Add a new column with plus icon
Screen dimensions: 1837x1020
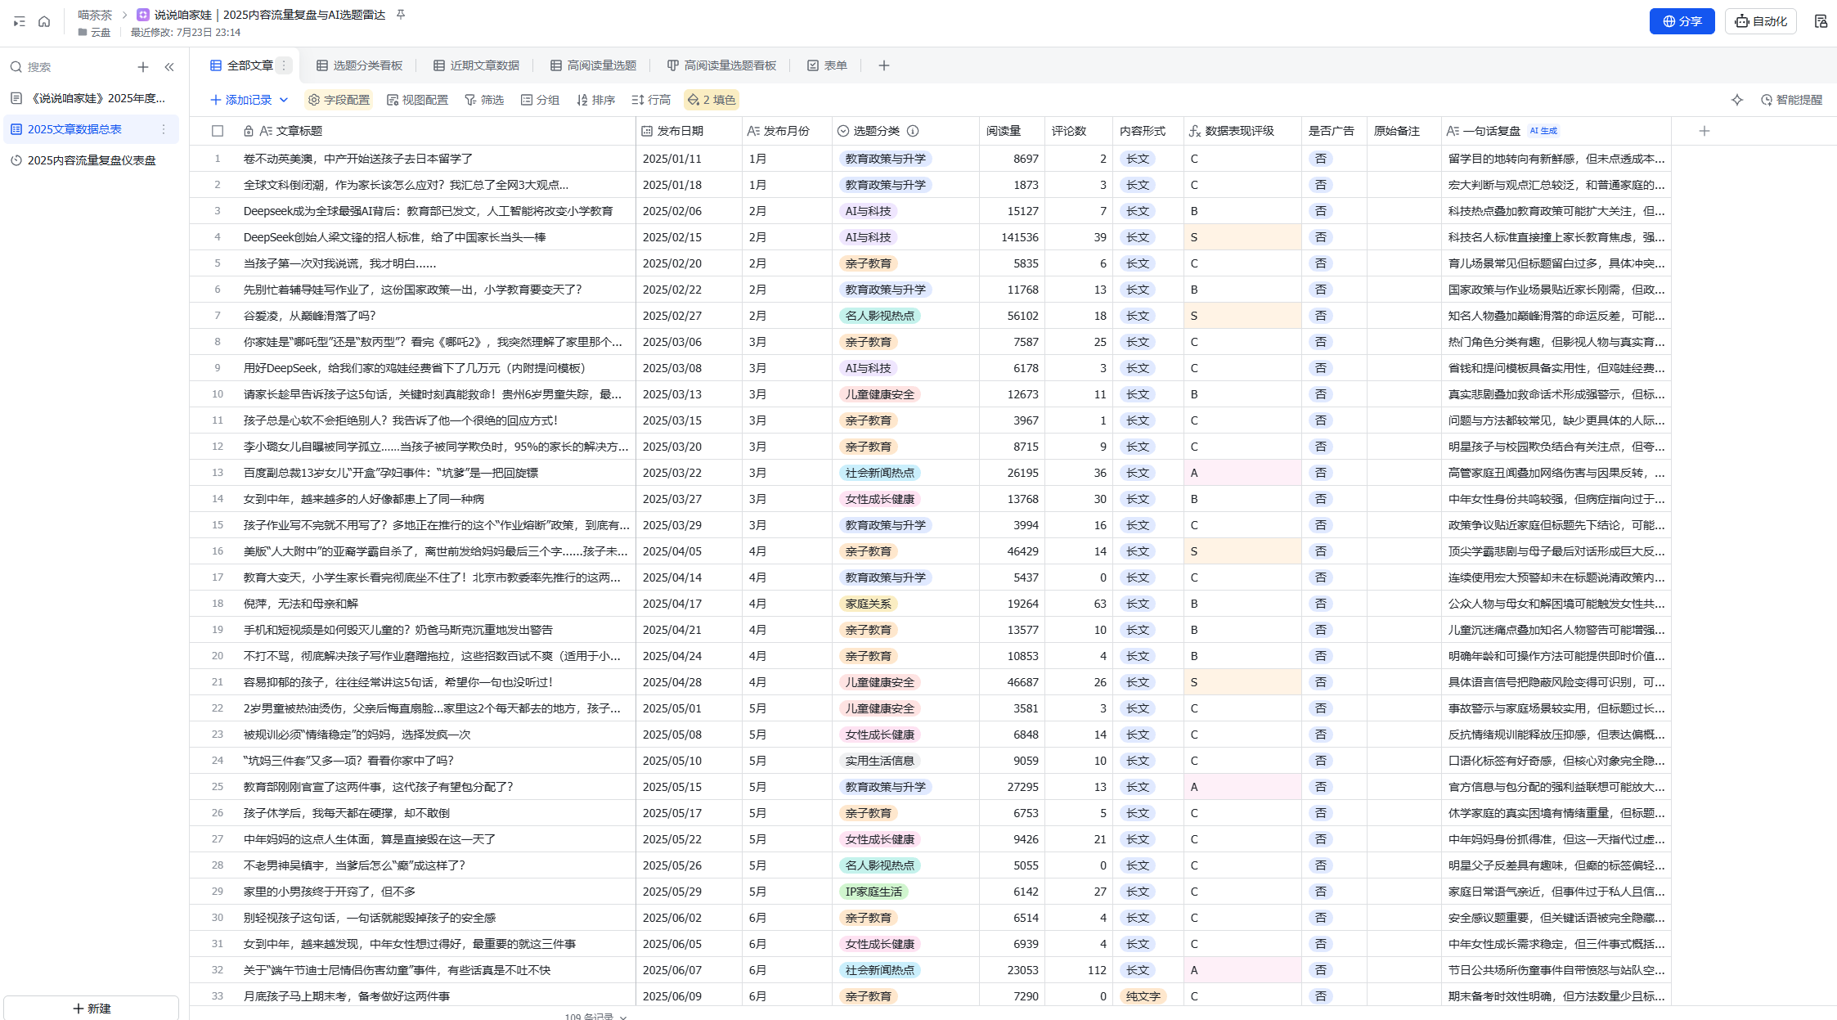[1705, 131]
